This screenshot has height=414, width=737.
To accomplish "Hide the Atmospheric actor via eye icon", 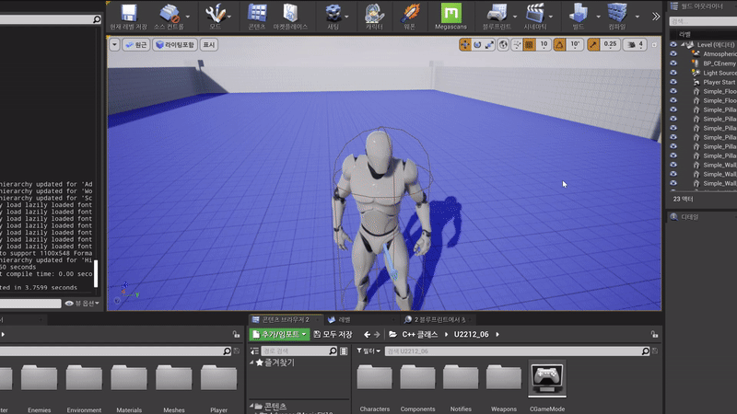I will pos(673,54).
